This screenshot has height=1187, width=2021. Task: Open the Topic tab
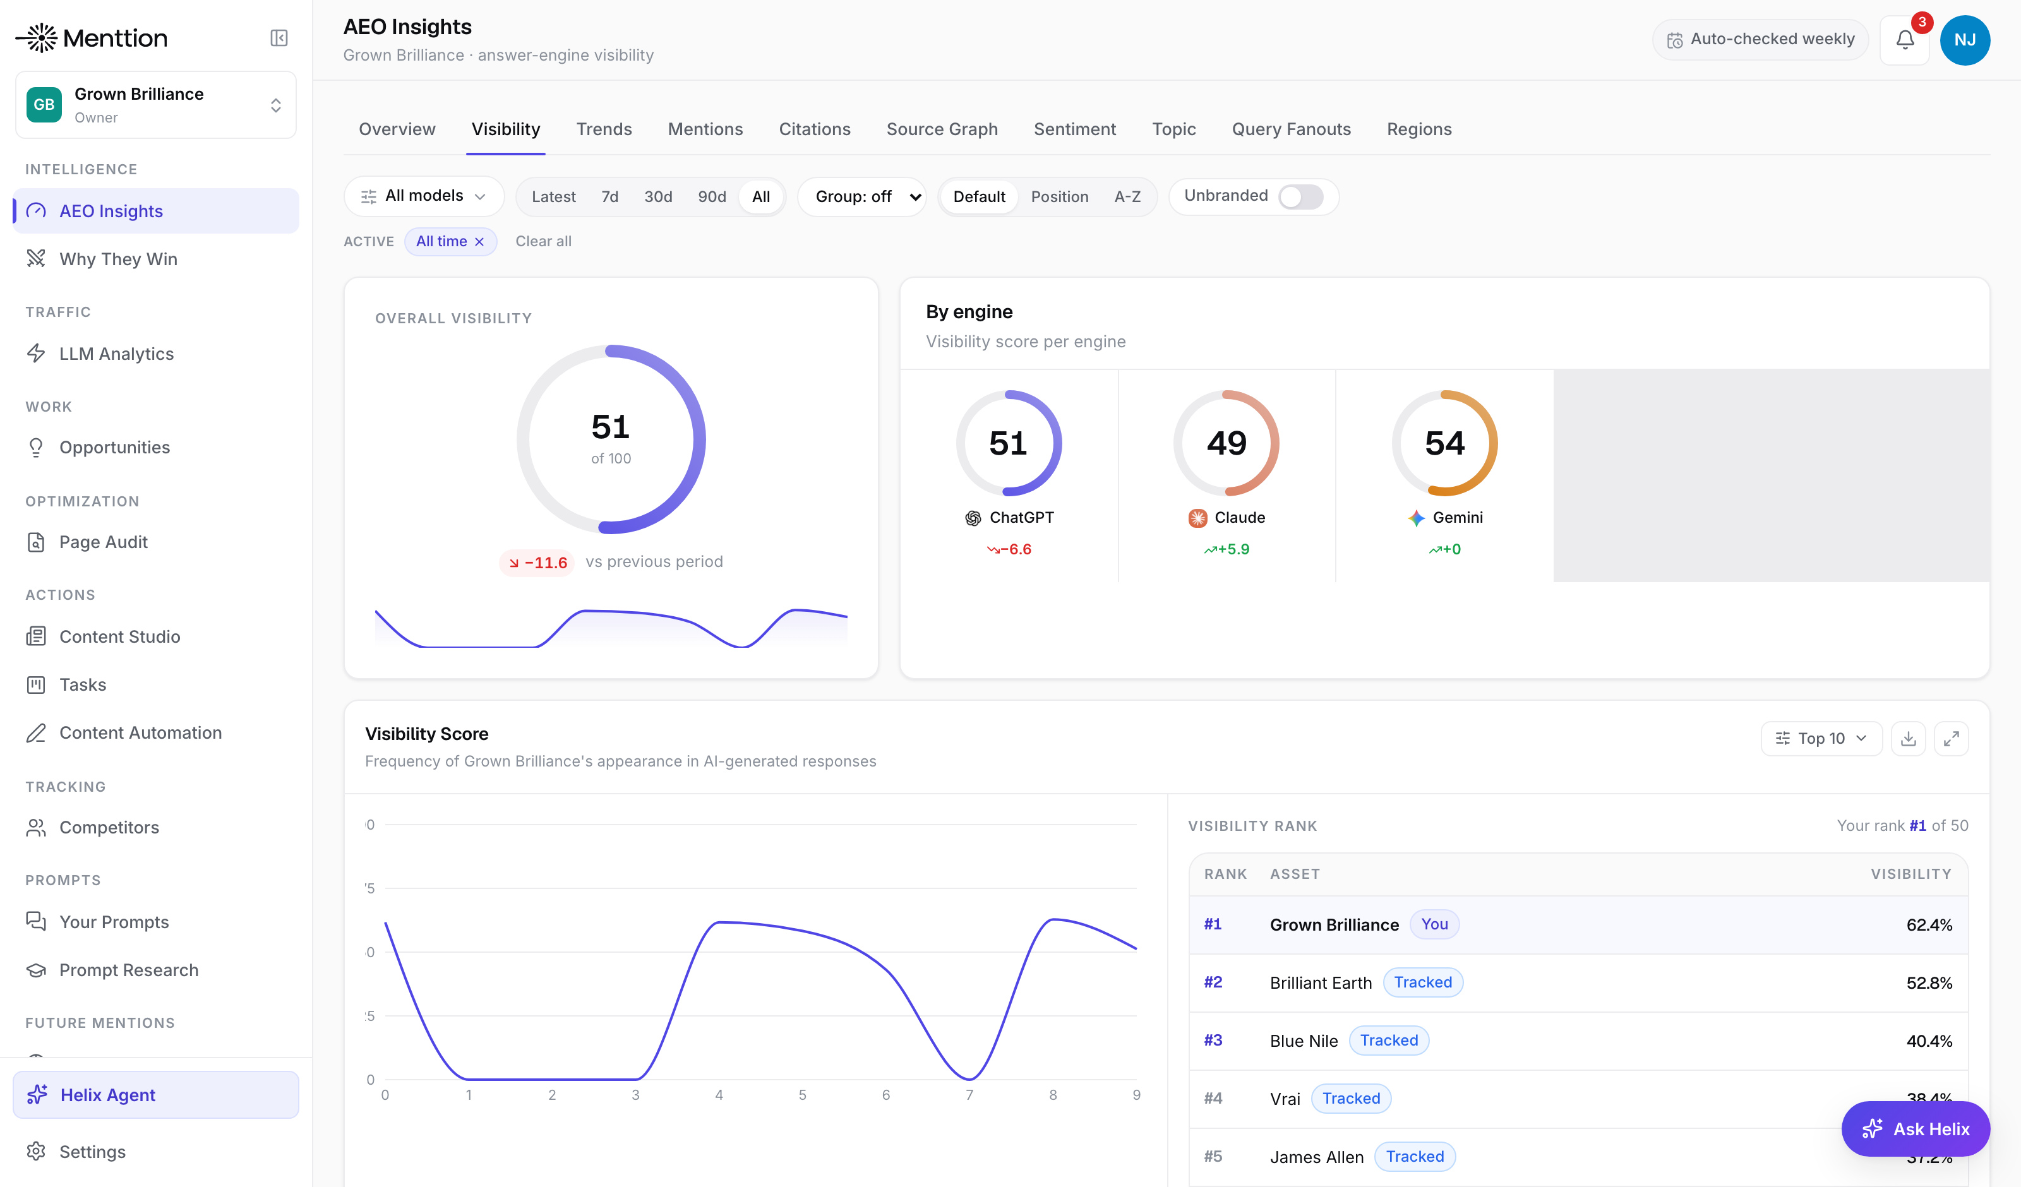coord(1173,129)
